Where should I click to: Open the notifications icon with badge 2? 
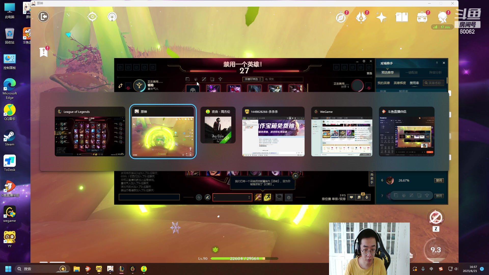pyautogui.click(x=359, y=197)
